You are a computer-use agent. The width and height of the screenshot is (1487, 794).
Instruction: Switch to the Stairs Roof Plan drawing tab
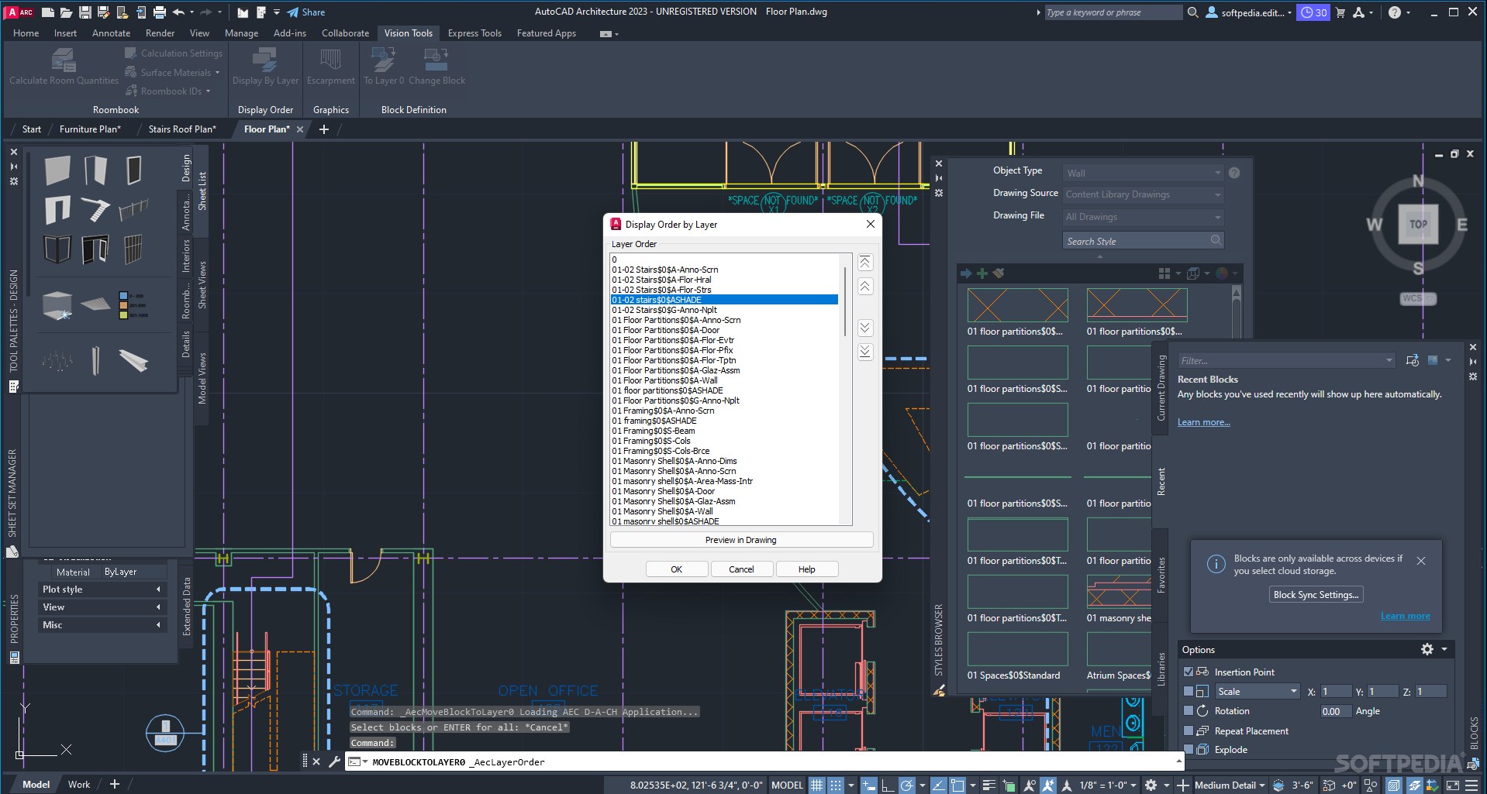pos(182,129)
